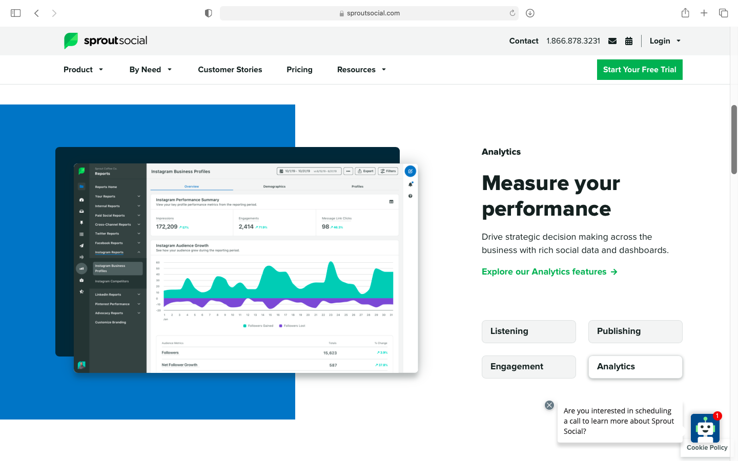
Task: Select the Analytics tab
Action: pyautogui.click(x=635, y=367)
